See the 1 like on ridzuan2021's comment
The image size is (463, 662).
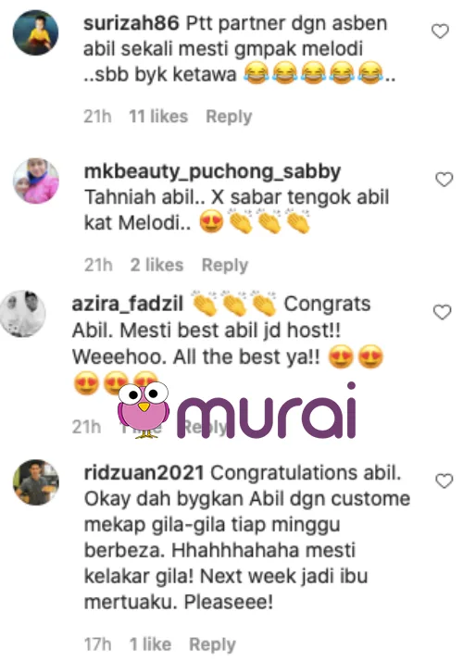coord(150,644)
